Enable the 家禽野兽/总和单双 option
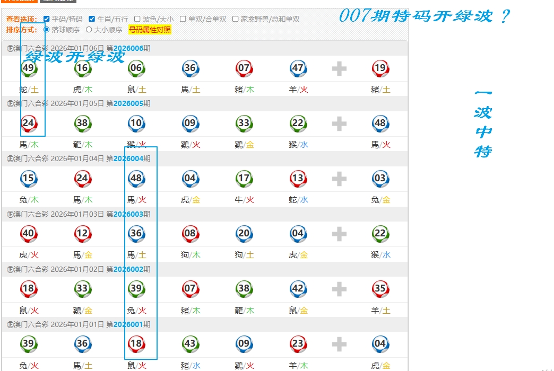The height and width of the screenshot is (371, 554). coord(236,19)
